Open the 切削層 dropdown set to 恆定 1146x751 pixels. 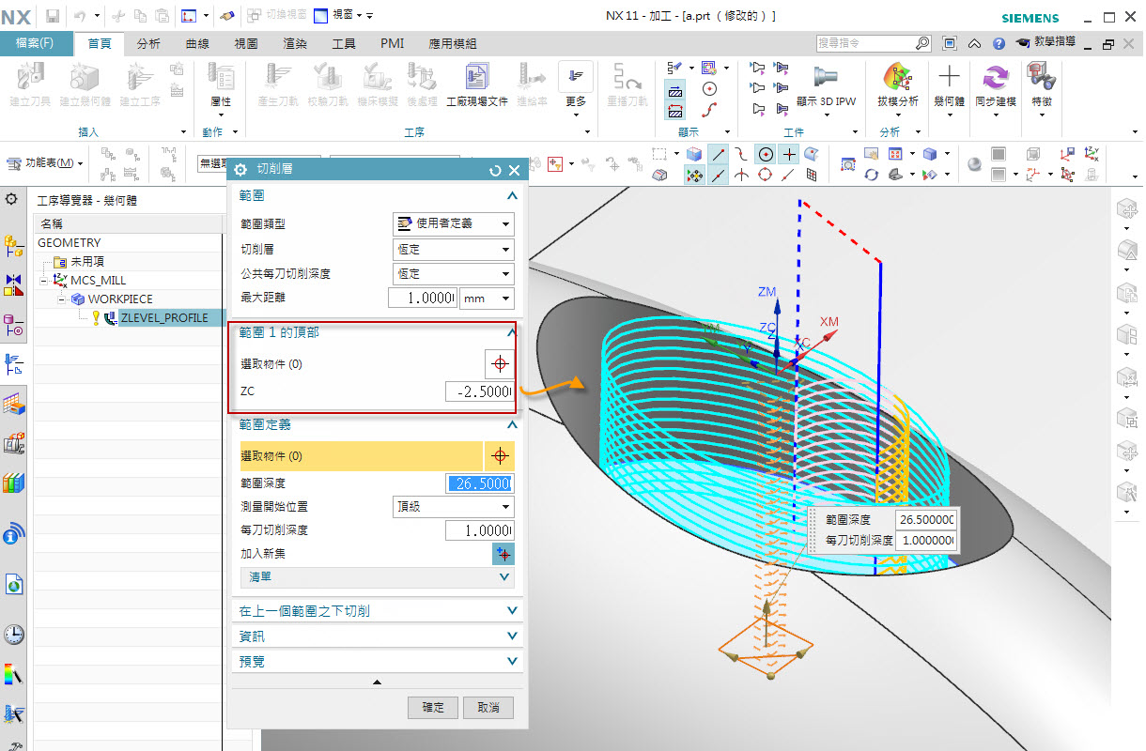point(453,249)
